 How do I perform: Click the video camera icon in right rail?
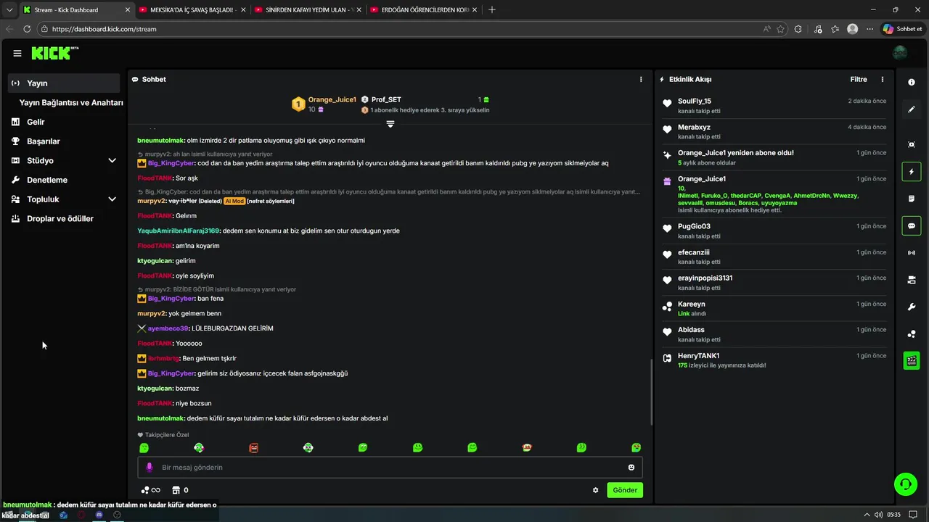[912, 280]
